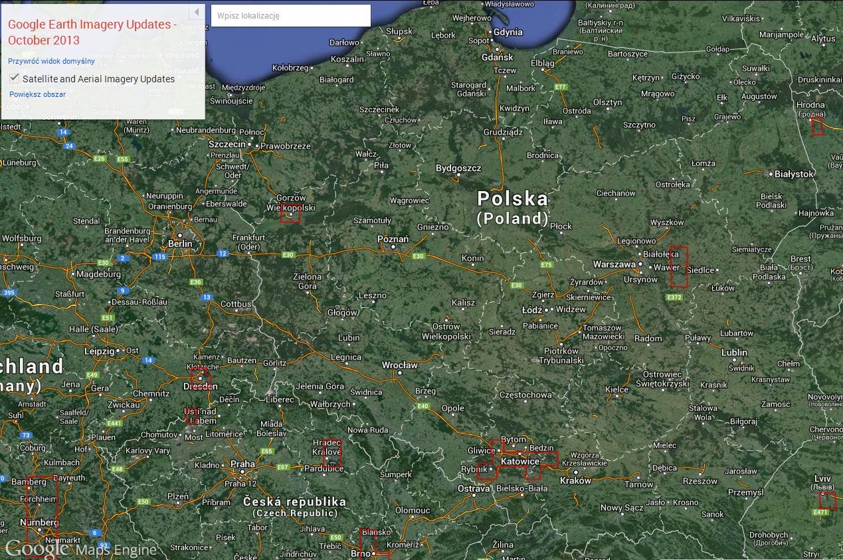The width and height of the screenshot is (843, 560).
Task: Uncheck Satellite and Aerial Imagery Updates layer
Action: click(x=15, y=78)
